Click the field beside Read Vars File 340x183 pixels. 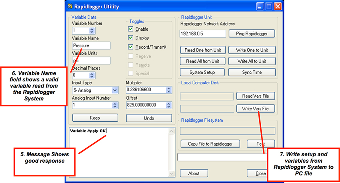[x=207, y=96]
